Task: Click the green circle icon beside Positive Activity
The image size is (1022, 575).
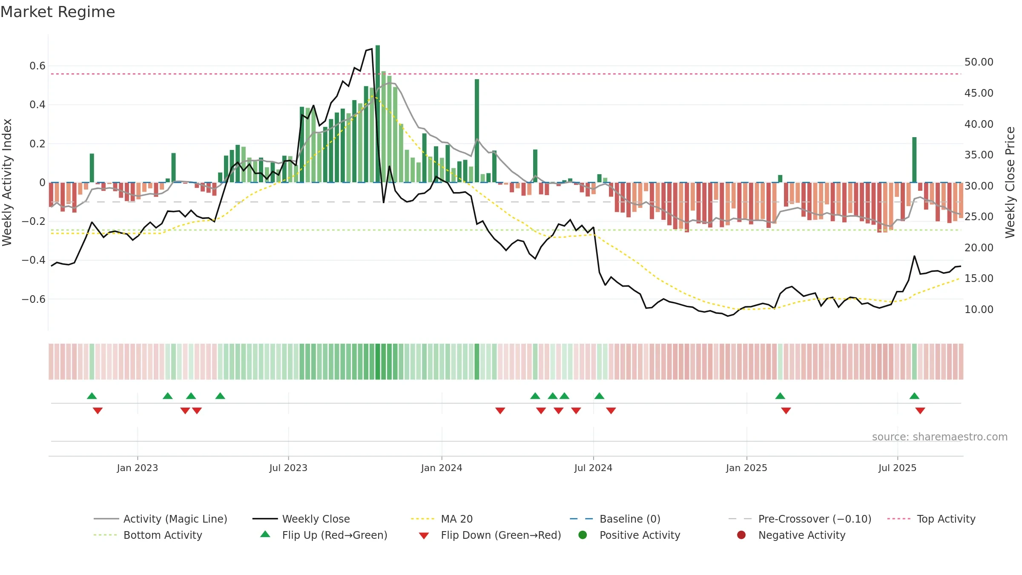Action: 583,535
